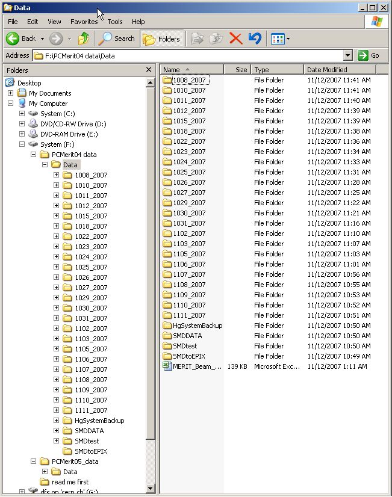Open the Favorites menu

tap(84, 22)
